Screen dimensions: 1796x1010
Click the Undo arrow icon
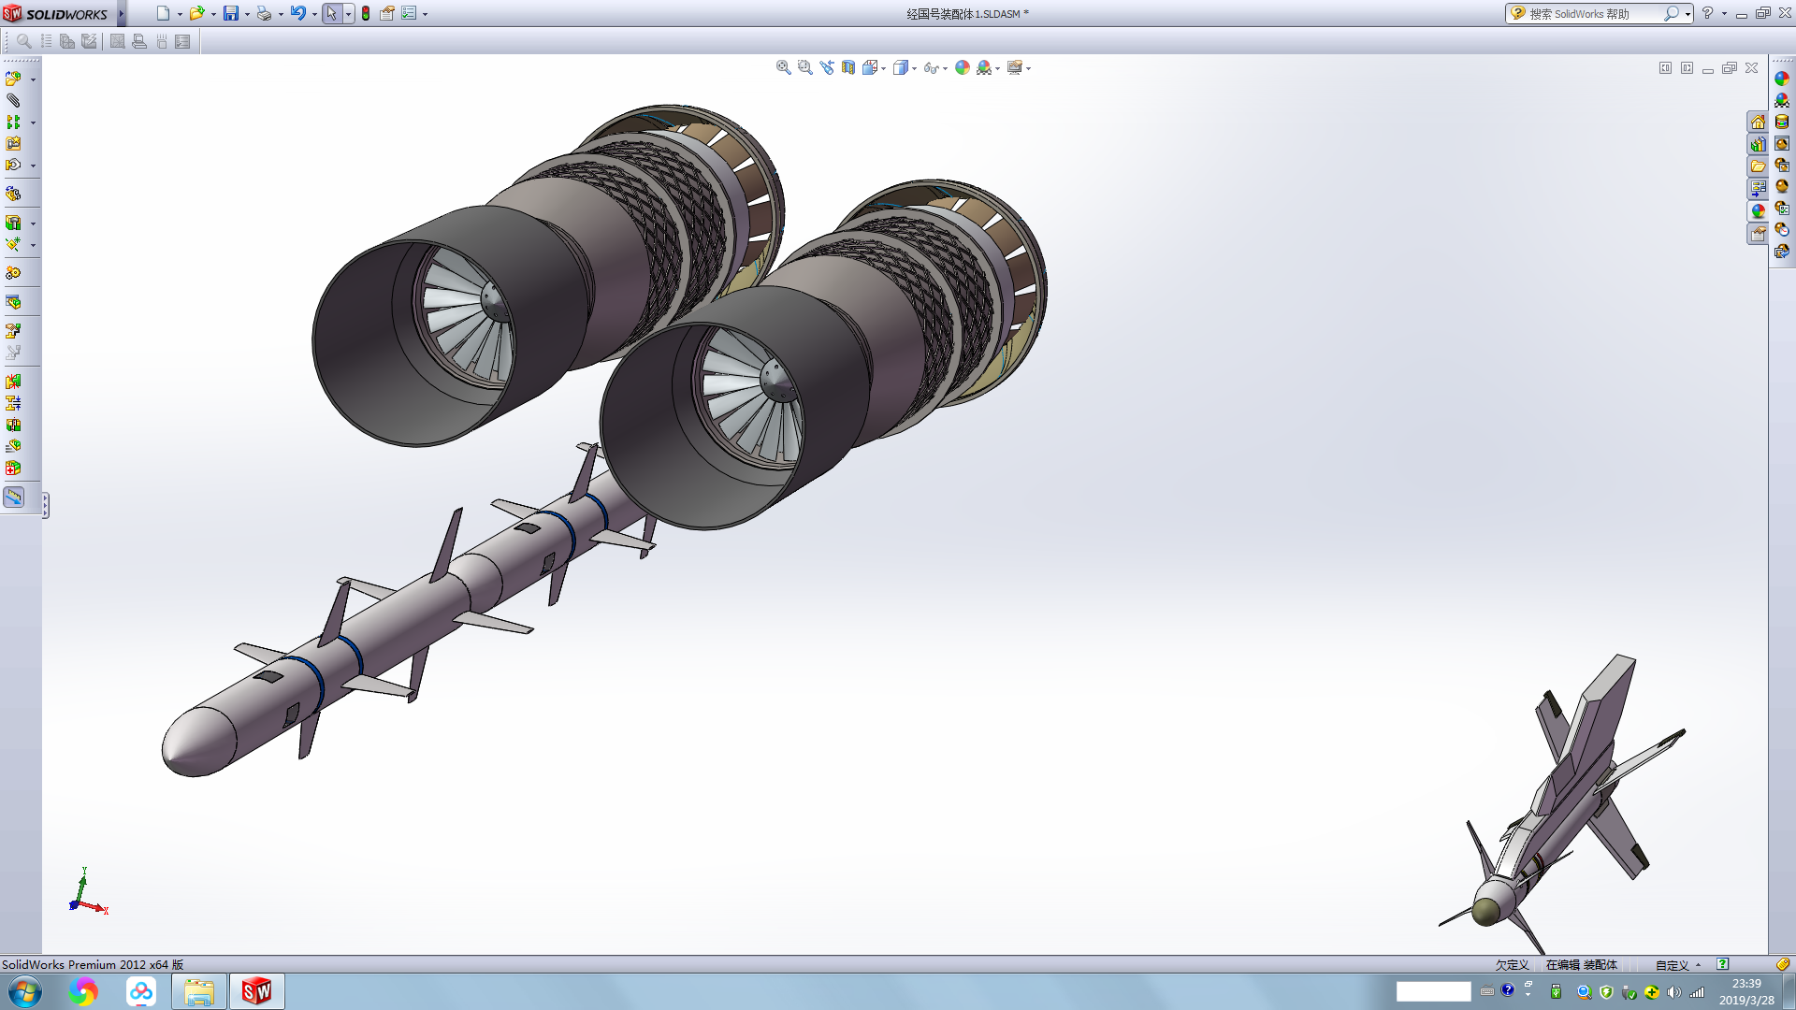[297, 13]
